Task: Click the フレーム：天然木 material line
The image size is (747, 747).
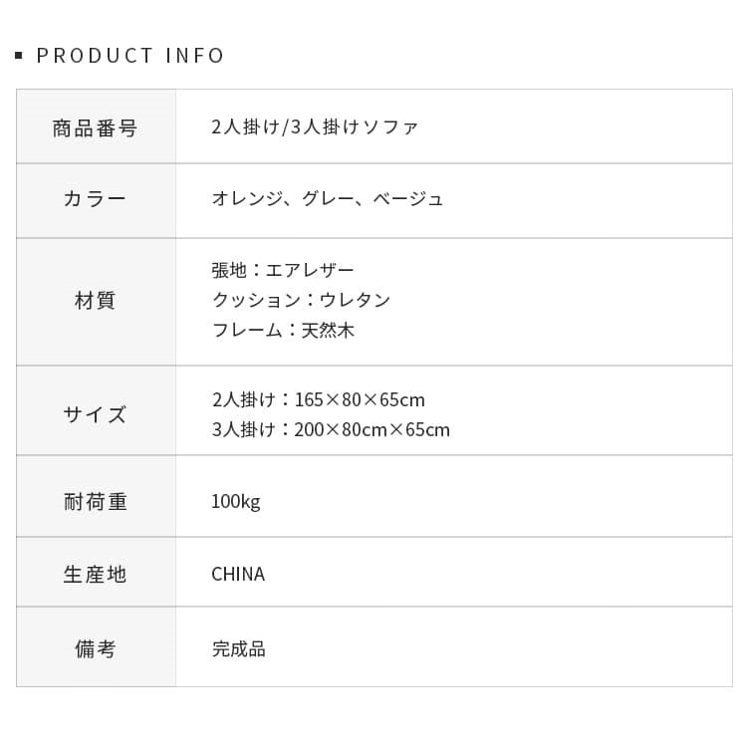Action: 283,331
